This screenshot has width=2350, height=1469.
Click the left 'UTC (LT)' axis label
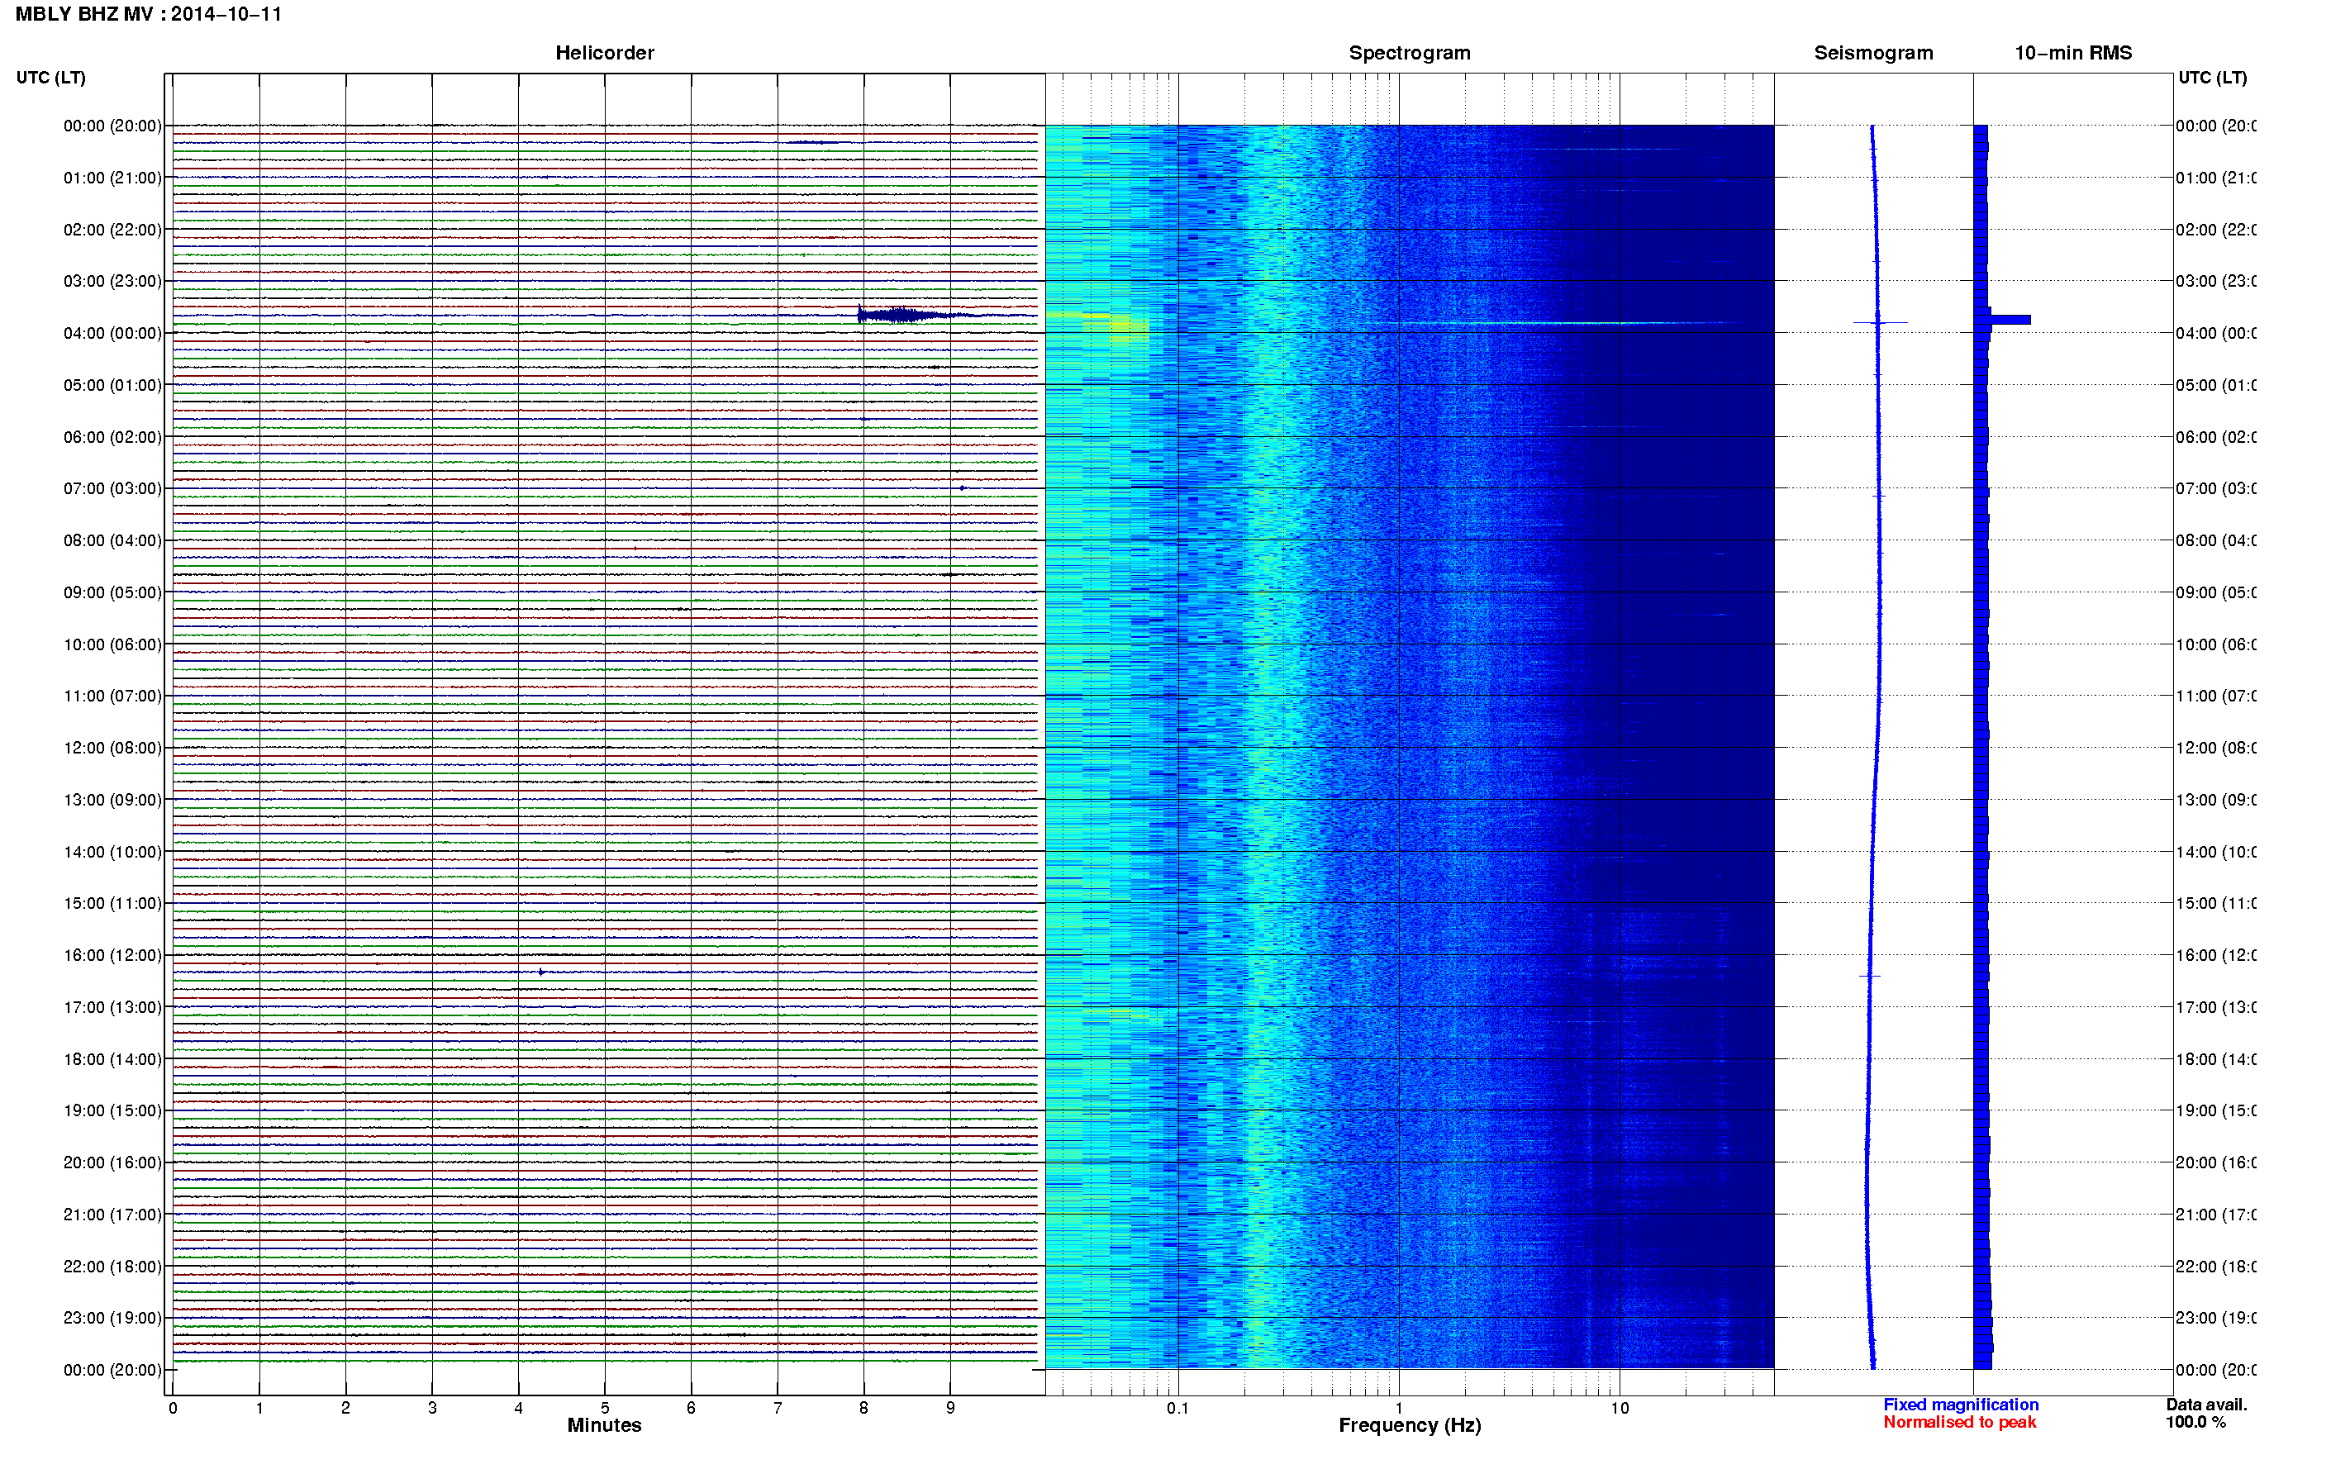click(x=50, y=78)
